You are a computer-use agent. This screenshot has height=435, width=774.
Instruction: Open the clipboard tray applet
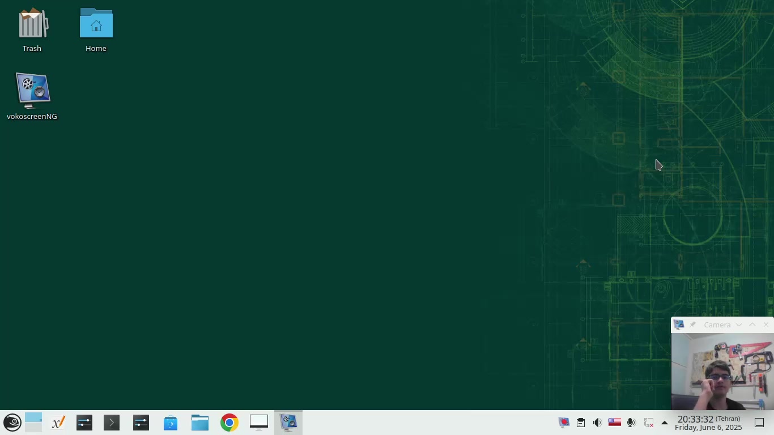point(581,423)
